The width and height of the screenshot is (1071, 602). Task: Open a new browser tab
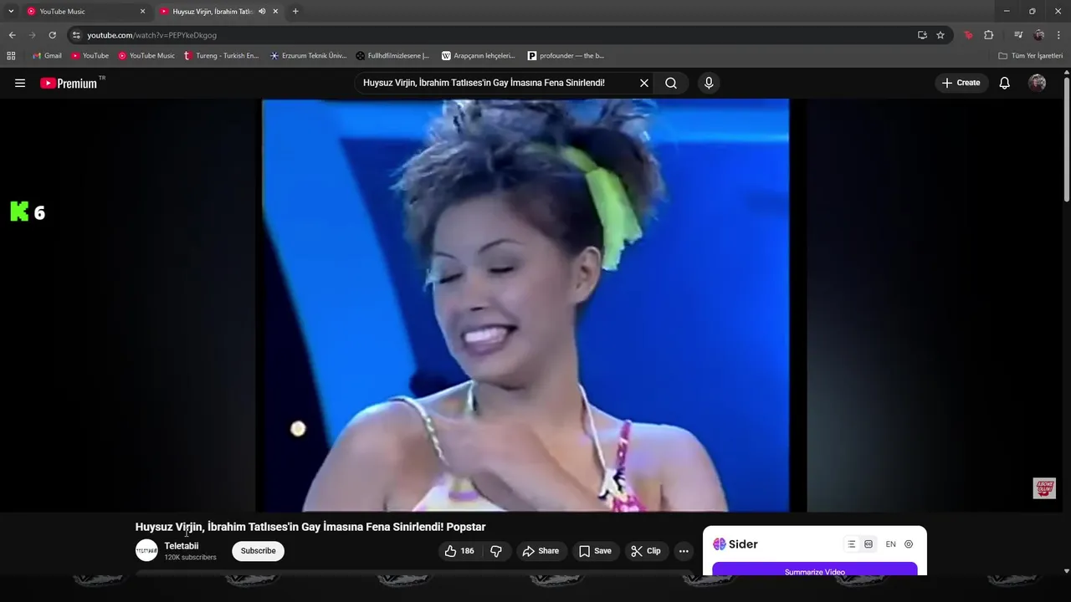[x=295, y=12]
